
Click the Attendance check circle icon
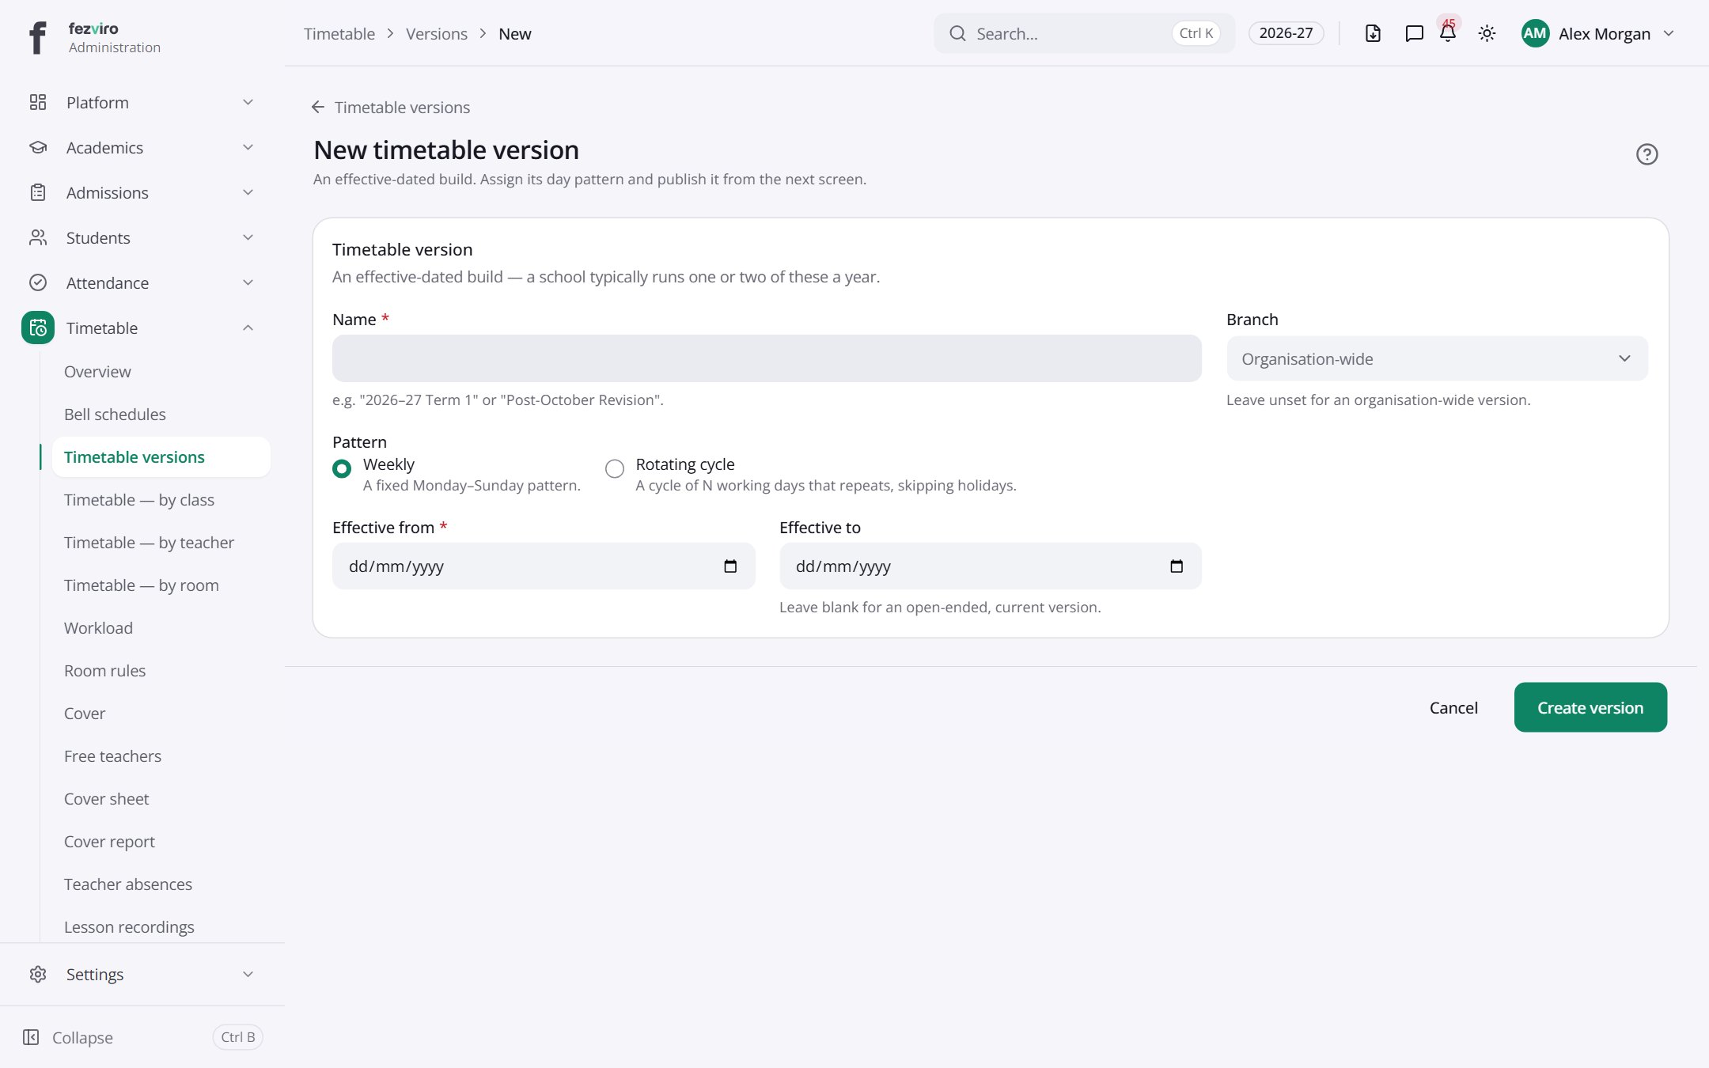pyautogui.click(x=38, y=282)
